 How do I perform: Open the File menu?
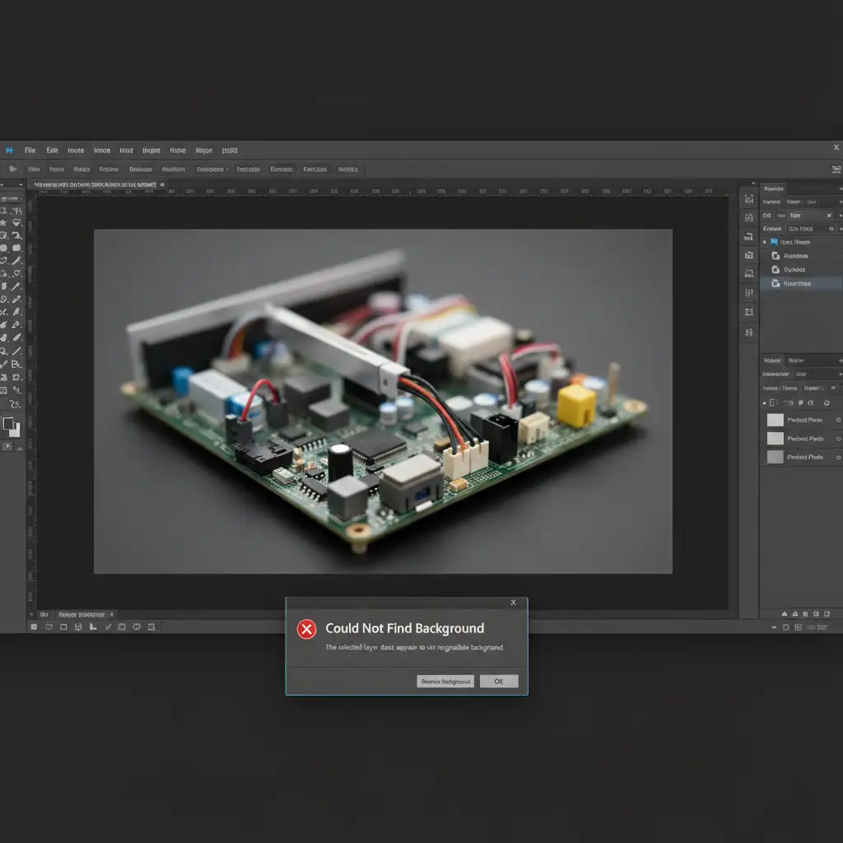coord(30,151)
